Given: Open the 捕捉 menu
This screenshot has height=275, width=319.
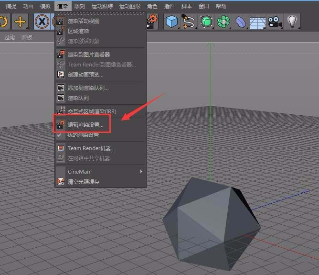Looking at the screenshot, I should (11, 6).
